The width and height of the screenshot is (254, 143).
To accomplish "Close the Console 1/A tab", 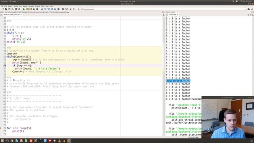I will [177, 15].
